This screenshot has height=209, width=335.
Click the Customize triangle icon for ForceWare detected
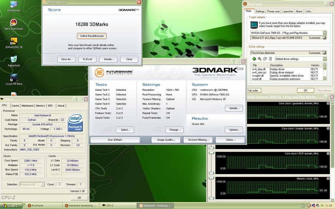325,53
